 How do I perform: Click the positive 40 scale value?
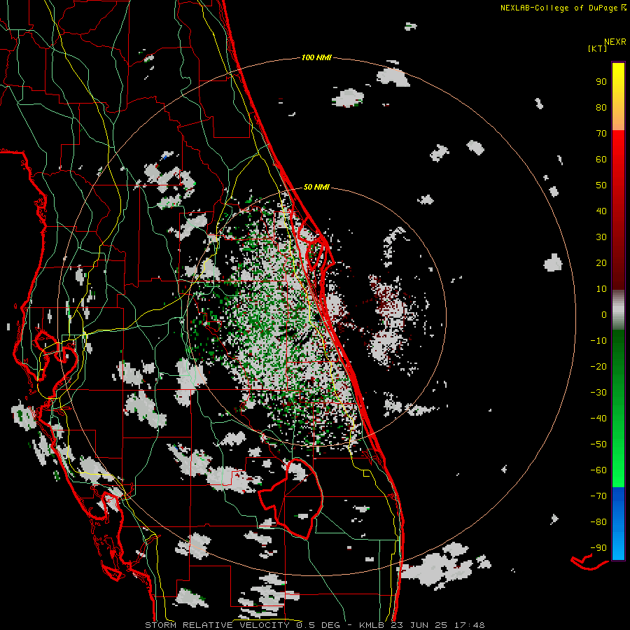tap(601, 211)
